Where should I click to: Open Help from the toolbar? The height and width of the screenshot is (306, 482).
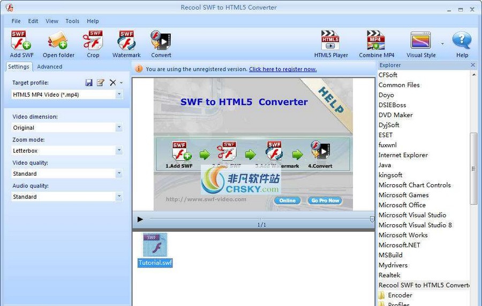[462, 40]
